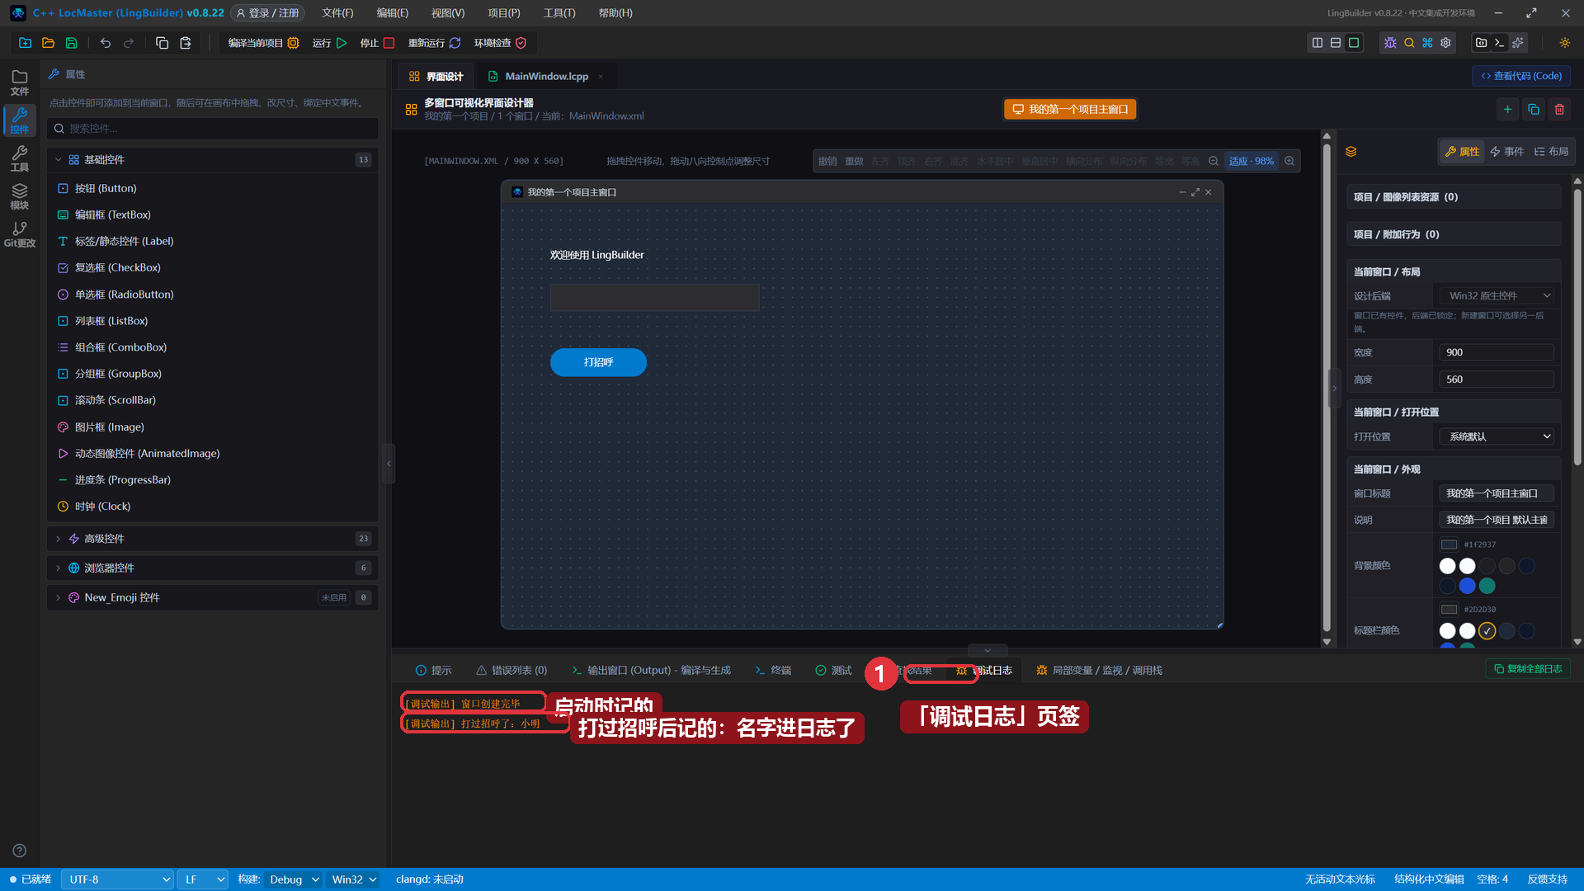Viewport: 1584px width, 891px height.
Task: Open the 工具 sidebar panel
Action: (x=20, y=158)
